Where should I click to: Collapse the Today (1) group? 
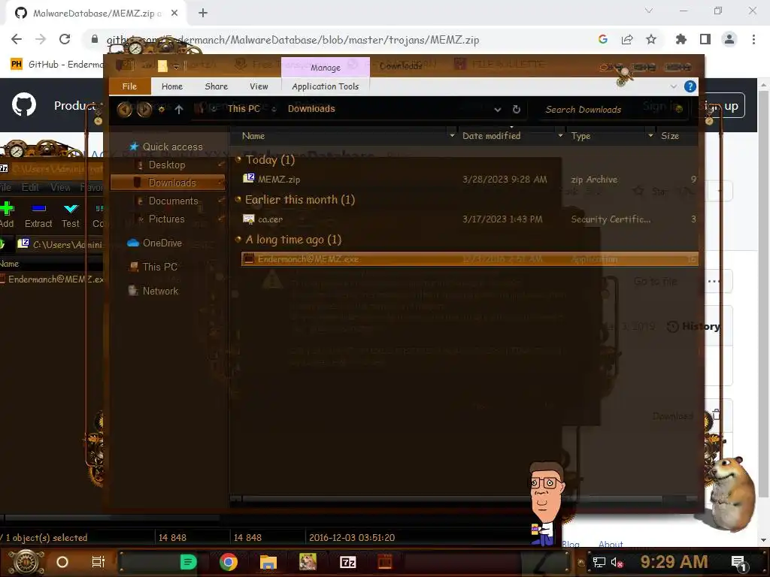tap(238, 159)
